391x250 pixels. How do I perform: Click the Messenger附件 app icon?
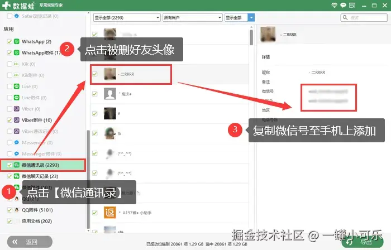pyautogui.click(x=16, y=153)
